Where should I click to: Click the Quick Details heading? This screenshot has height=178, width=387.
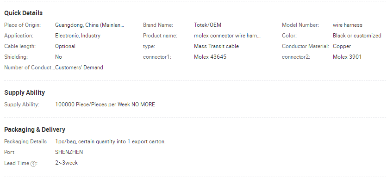[x=23, y=13]
